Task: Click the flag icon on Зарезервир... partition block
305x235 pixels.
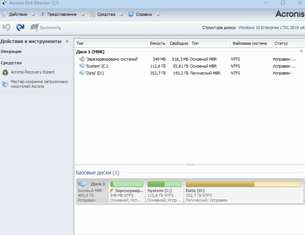Action: pos(111,191)
